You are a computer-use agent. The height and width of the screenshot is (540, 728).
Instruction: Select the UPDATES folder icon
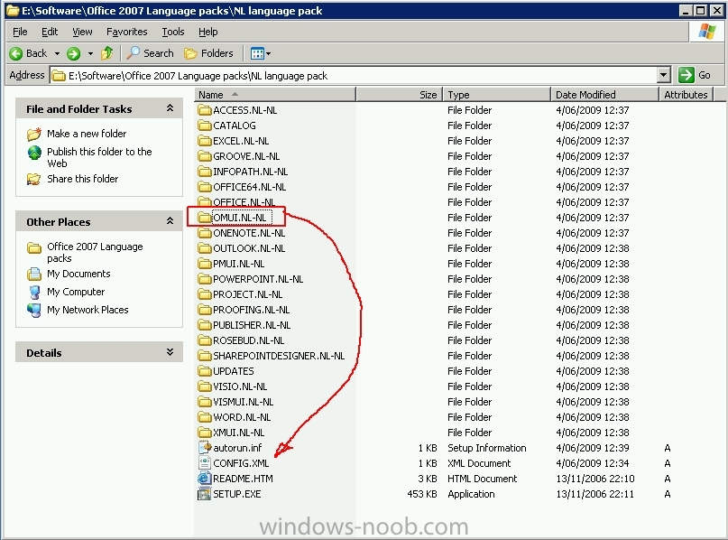point(204,371)
